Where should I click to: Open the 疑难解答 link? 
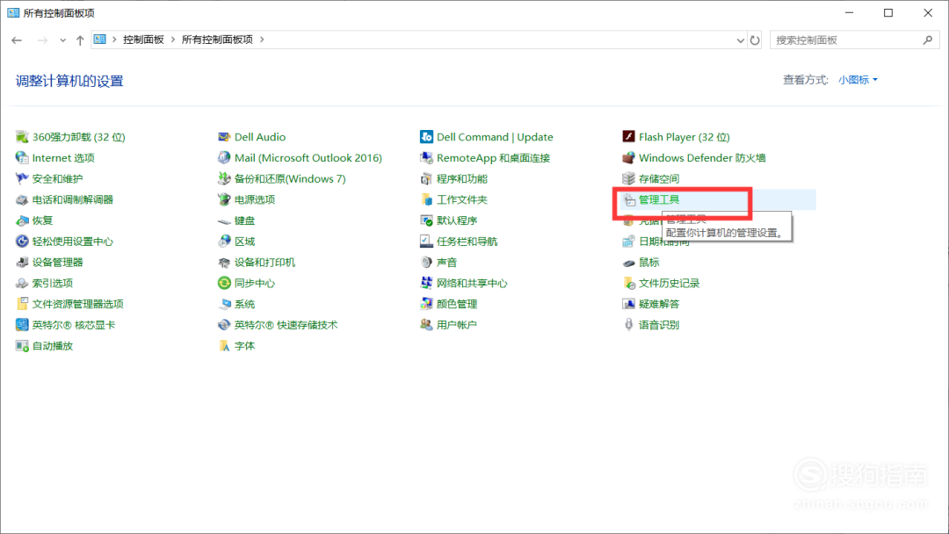(x=659, y=304)
